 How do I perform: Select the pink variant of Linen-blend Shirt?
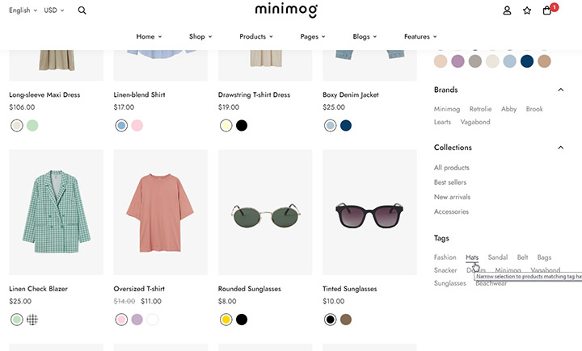click(137, 126)
